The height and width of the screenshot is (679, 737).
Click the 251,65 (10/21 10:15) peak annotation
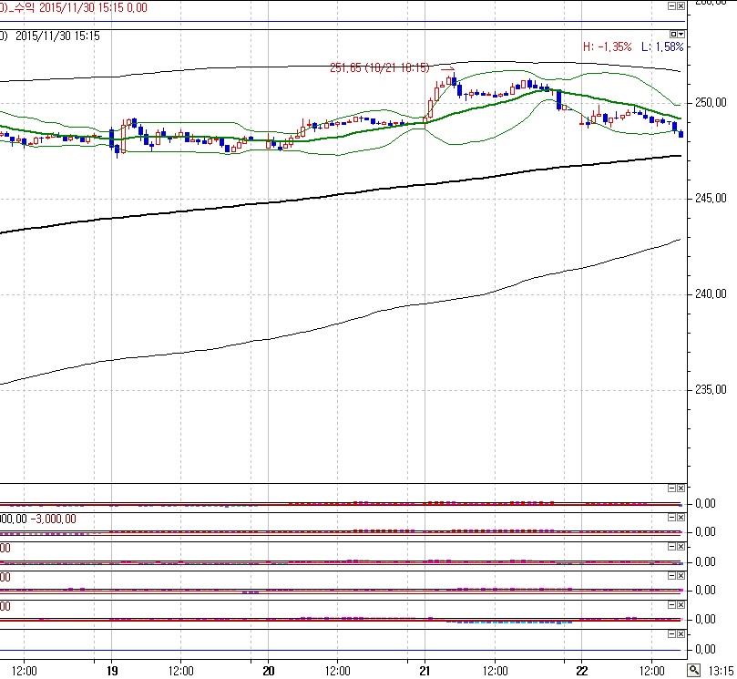380,67
